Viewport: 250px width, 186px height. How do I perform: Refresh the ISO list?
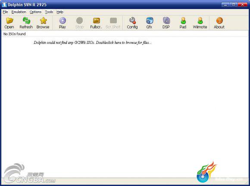pyautogui.click(x=26, y=23)
